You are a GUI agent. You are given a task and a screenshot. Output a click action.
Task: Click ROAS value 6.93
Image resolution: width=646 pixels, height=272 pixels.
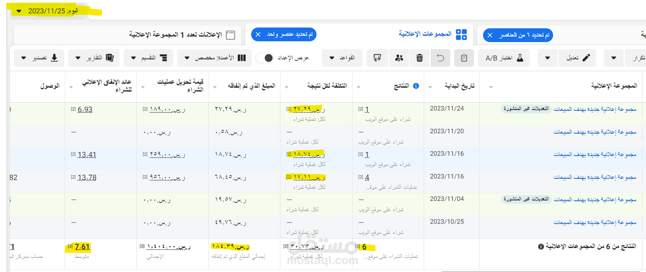click(85, 110)
